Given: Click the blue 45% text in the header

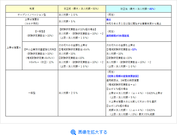Looking at the screenshot, I should pos(152,9).
